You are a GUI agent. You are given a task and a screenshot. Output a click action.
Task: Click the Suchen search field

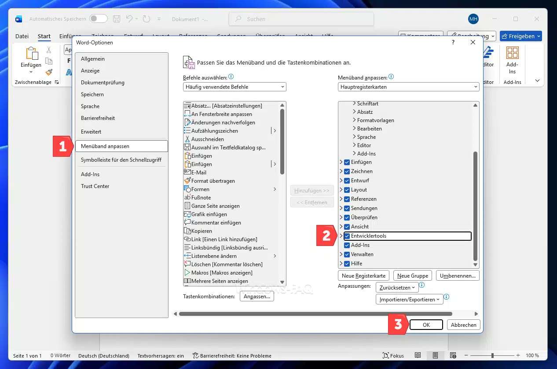coord(301,19)
